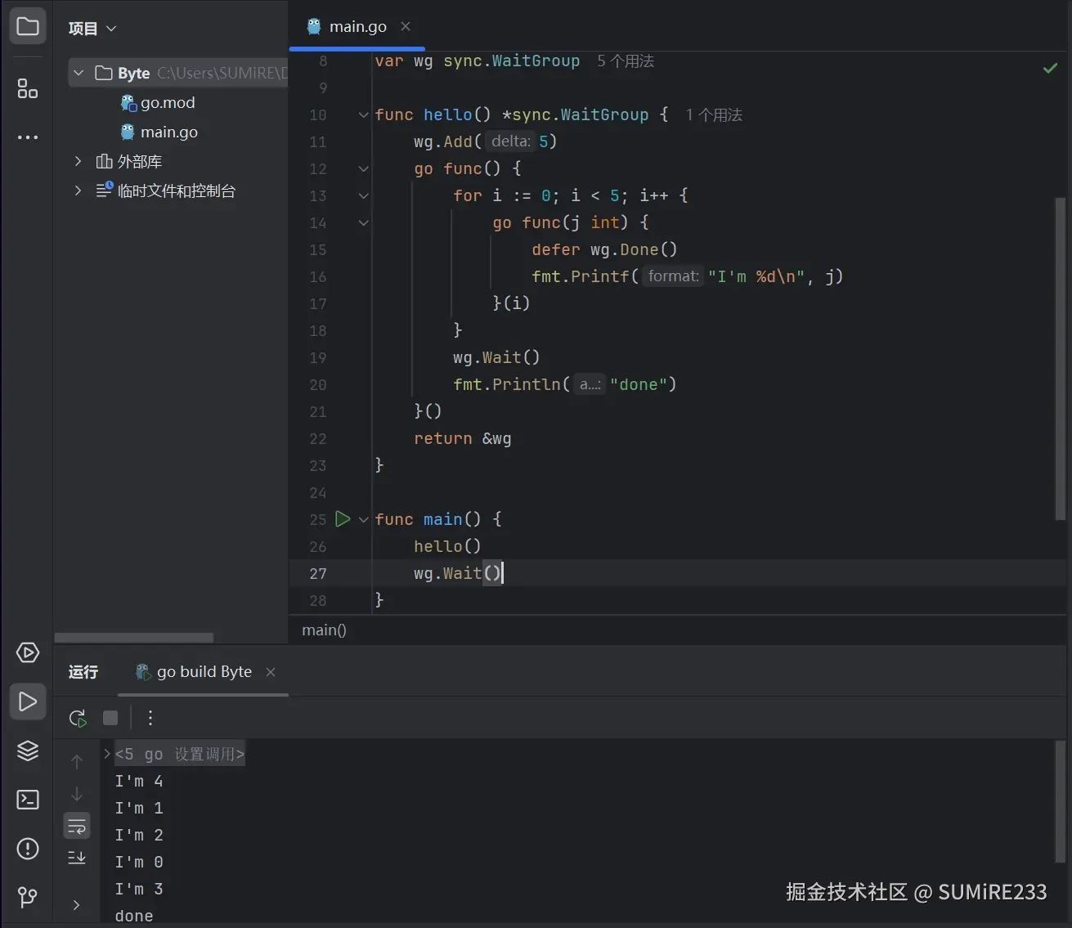Click the 'return &wg' code line

click(x=463, y=439)
